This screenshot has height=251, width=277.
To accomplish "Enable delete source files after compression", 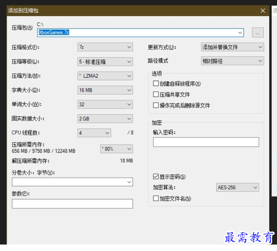I will pos(156,105).
